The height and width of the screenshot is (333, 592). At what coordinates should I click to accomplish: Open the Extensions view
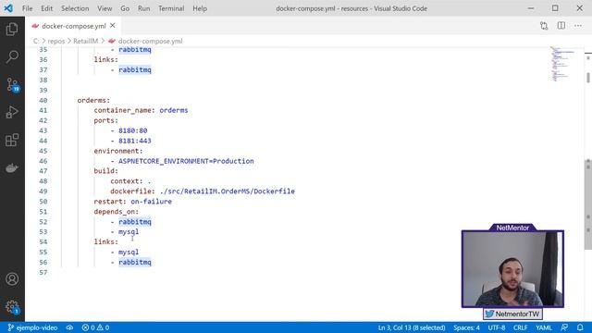click(12, 140)
